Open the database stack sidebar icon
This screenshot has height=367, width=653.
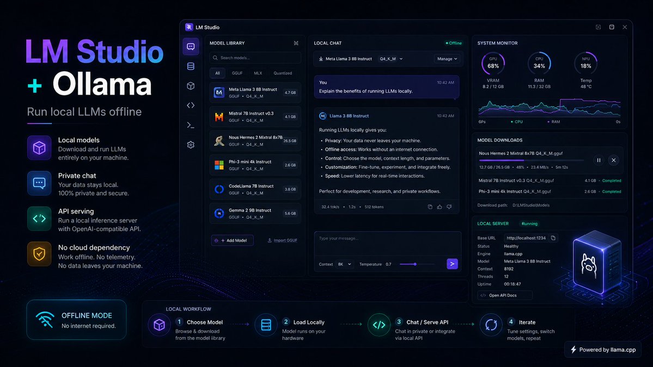191,66
